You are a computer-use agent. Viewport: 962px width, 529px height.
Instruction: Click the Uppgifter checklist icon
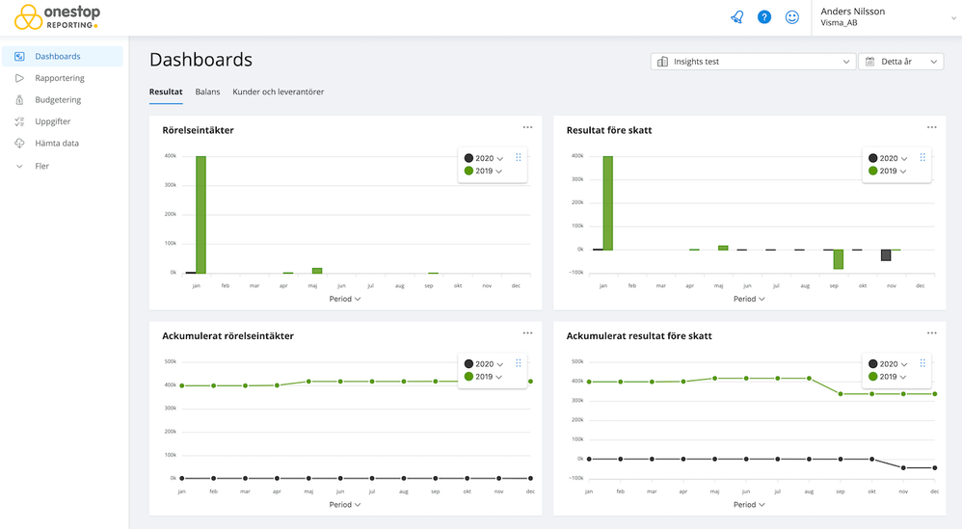(x=19, y=121)
